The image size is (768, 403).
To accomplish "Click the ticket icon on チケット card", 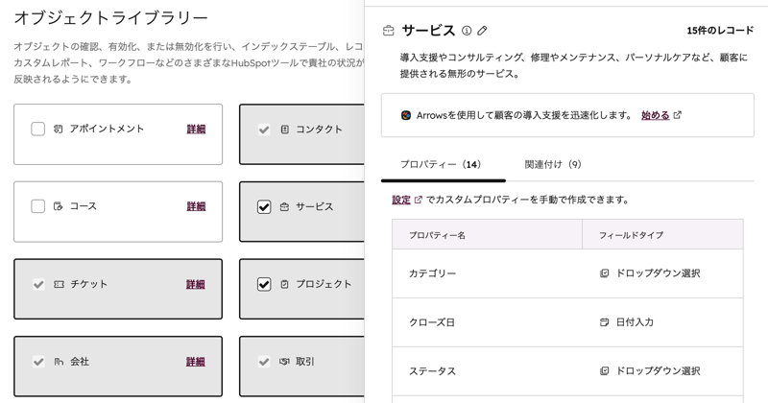I will [x=60, y=284].
